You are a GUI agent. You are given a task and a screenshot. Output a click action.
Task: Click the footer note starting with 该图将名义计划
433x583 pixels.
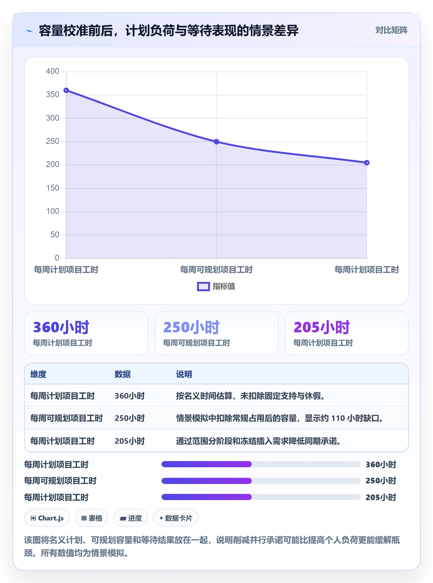(x=212, y=546)
